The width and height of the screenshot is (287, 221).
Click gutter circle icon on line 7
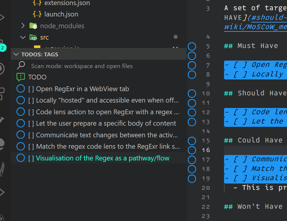[x=192, y=65]
